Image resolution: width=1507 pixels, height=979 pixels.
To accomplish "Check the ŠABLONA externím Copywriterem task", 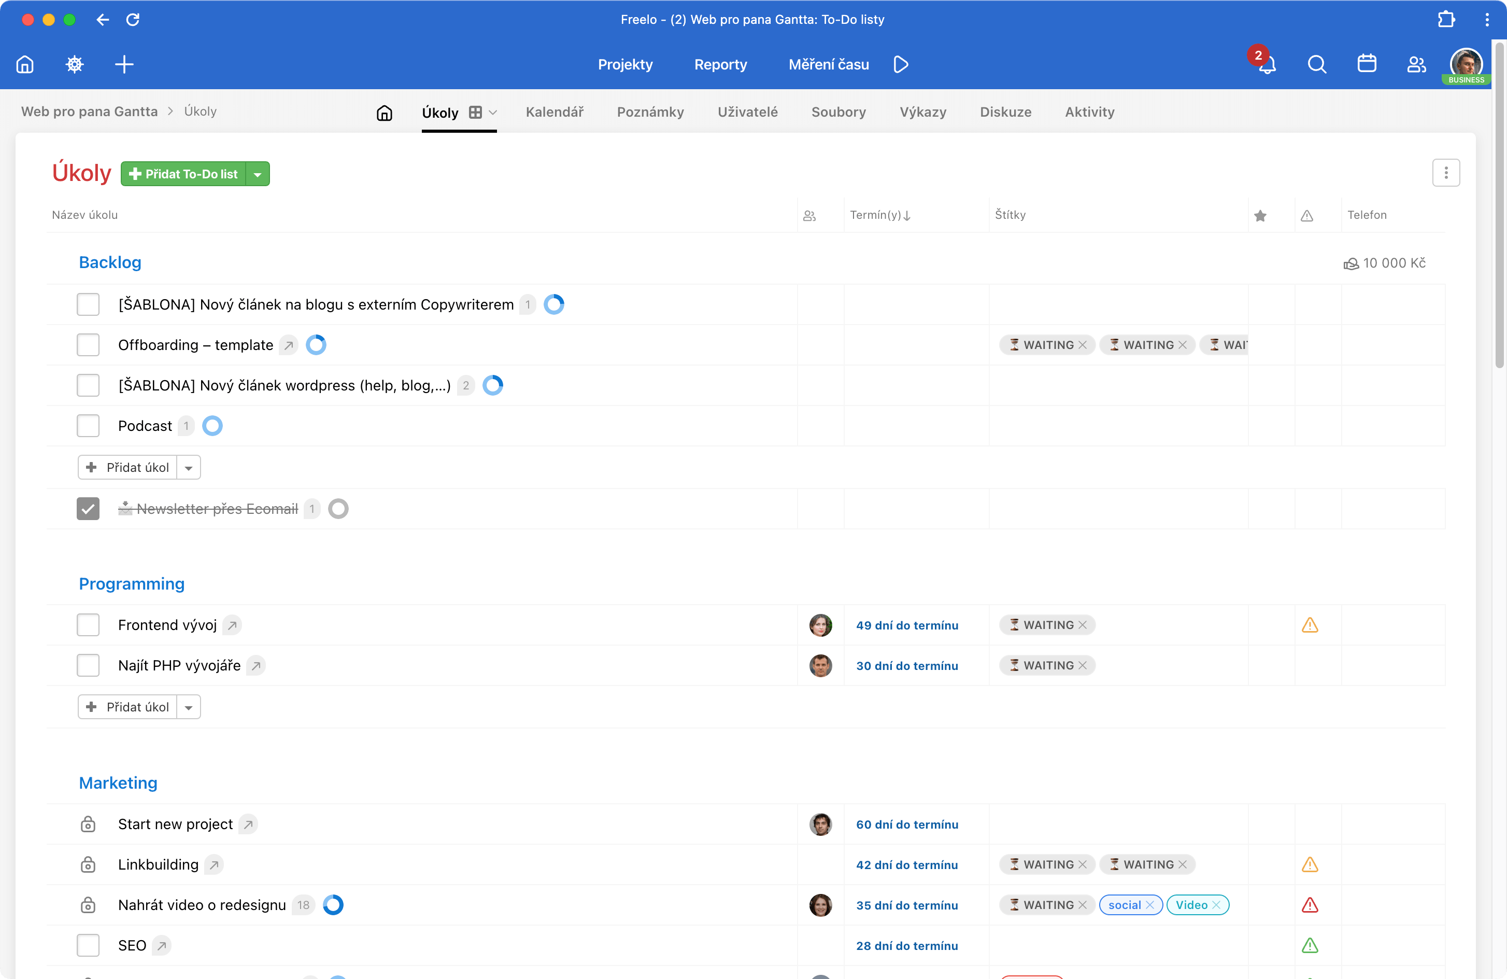I will tap(88, 305).
